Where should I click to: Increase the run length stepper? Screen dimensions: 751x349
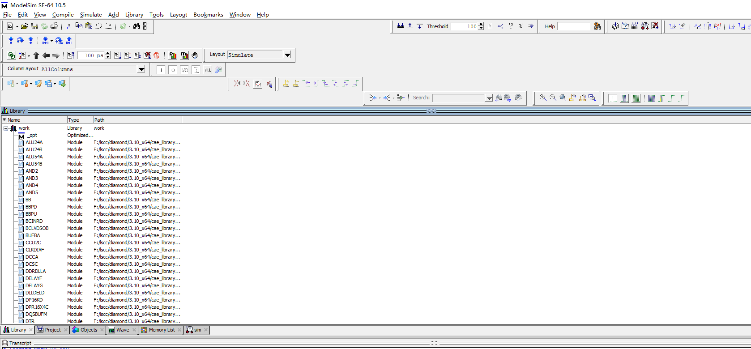tap(108, 54)
